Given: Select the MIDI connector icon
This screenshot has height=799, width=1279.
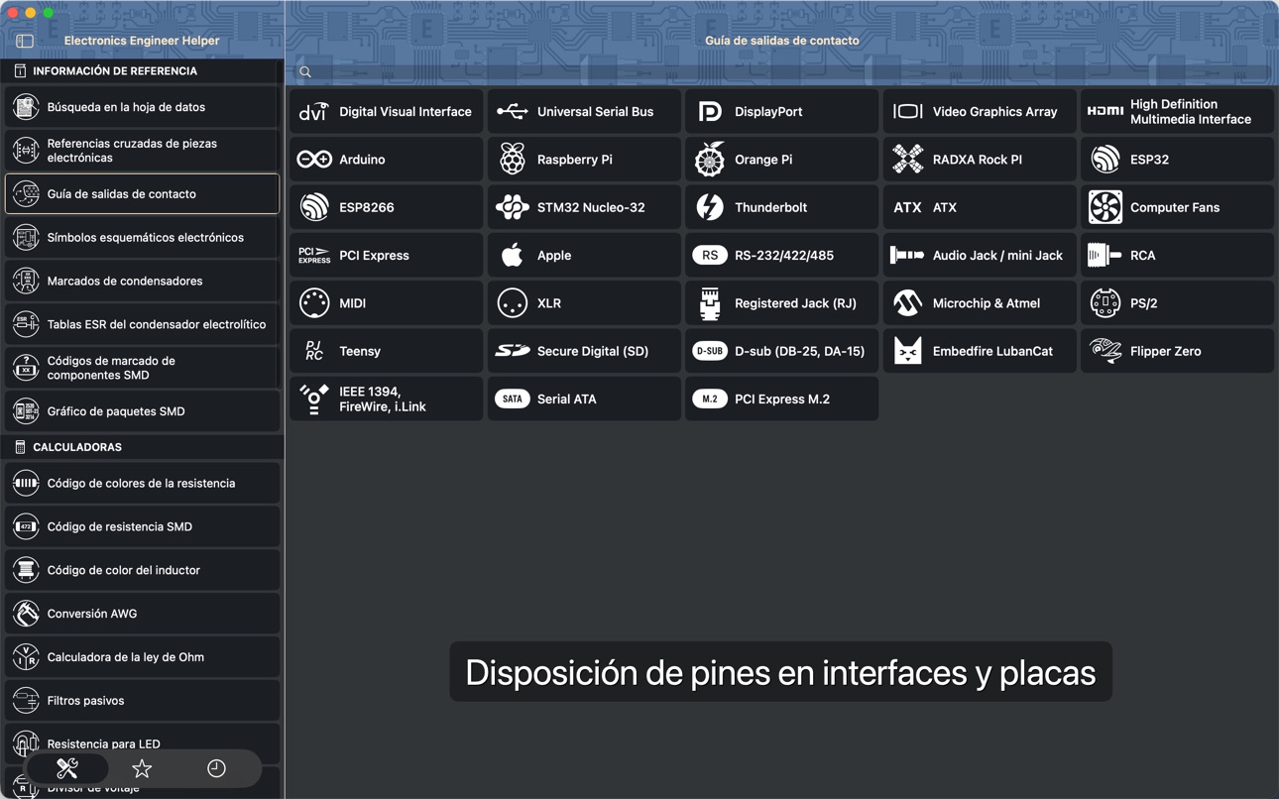Looking at the screenshot, I should pos(314,303).
